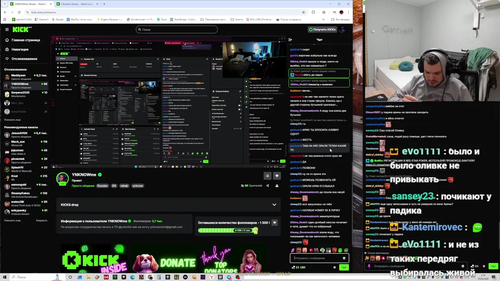The image size is (500, 281).
Task: Reload the page
Action: pyautogui.click(x=20, y=12)
